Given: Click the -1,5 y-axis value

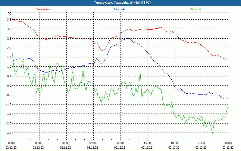Looking at the screenshot, I should click(9, 114).
